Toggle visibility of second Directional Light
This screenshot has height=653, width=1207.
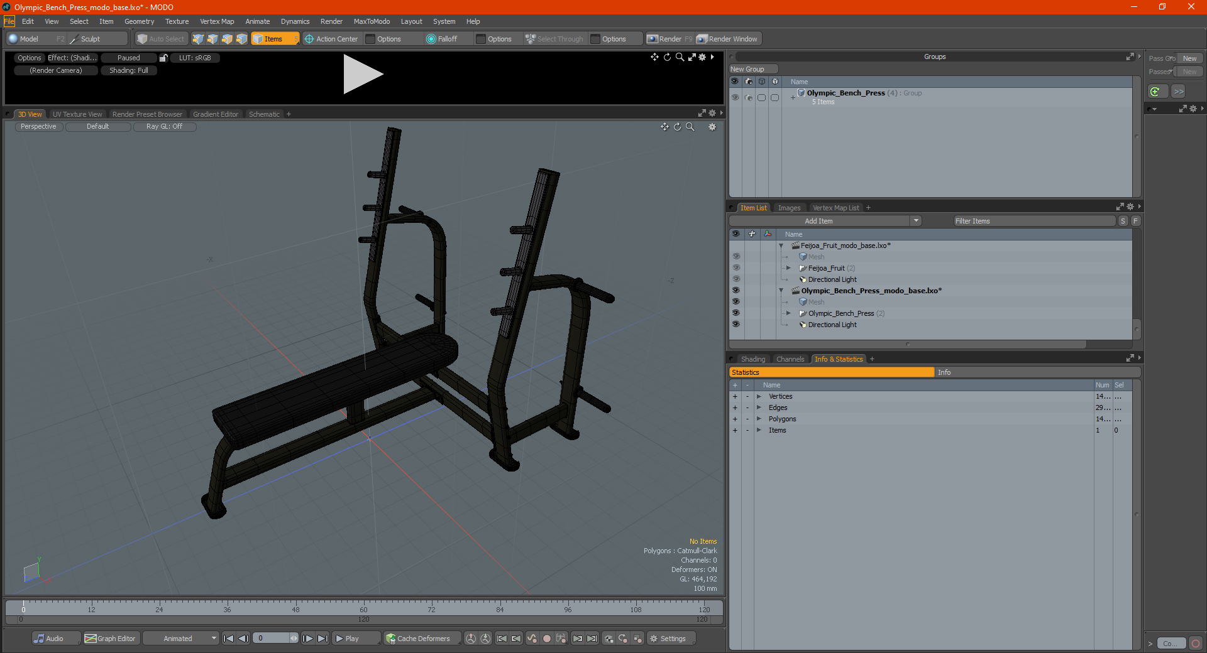[x=736, y=325]
